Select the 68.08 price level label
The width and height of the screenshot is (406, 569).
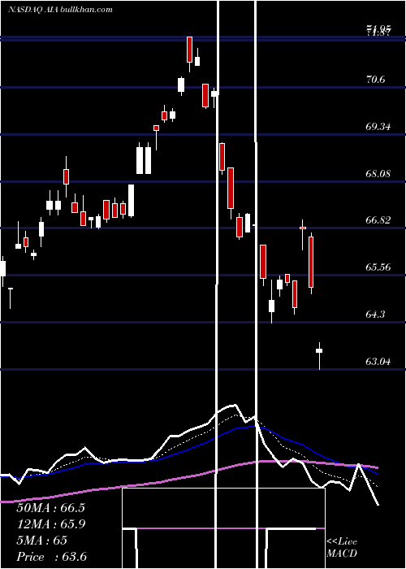coord(378,173)
